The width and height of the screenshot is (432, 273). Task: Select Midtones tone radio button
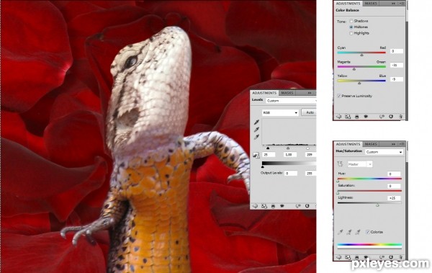pos(351,27)
